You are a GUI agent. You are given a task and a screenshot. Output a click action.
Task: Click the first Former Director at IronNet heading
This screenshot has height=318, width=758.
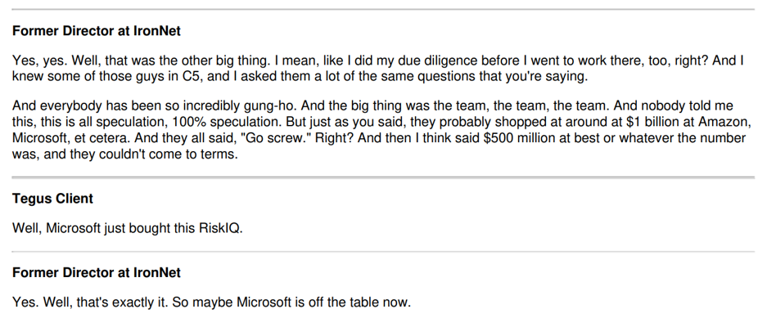[97, 31]
